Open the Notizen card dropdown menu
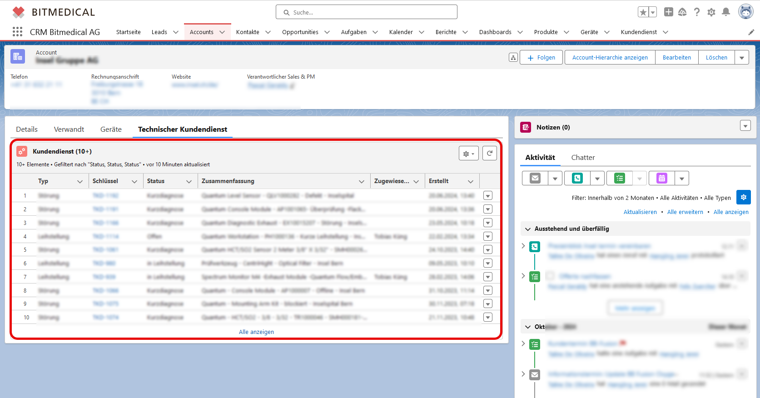This screenshot has width=760, height=398. pos(745,126)
